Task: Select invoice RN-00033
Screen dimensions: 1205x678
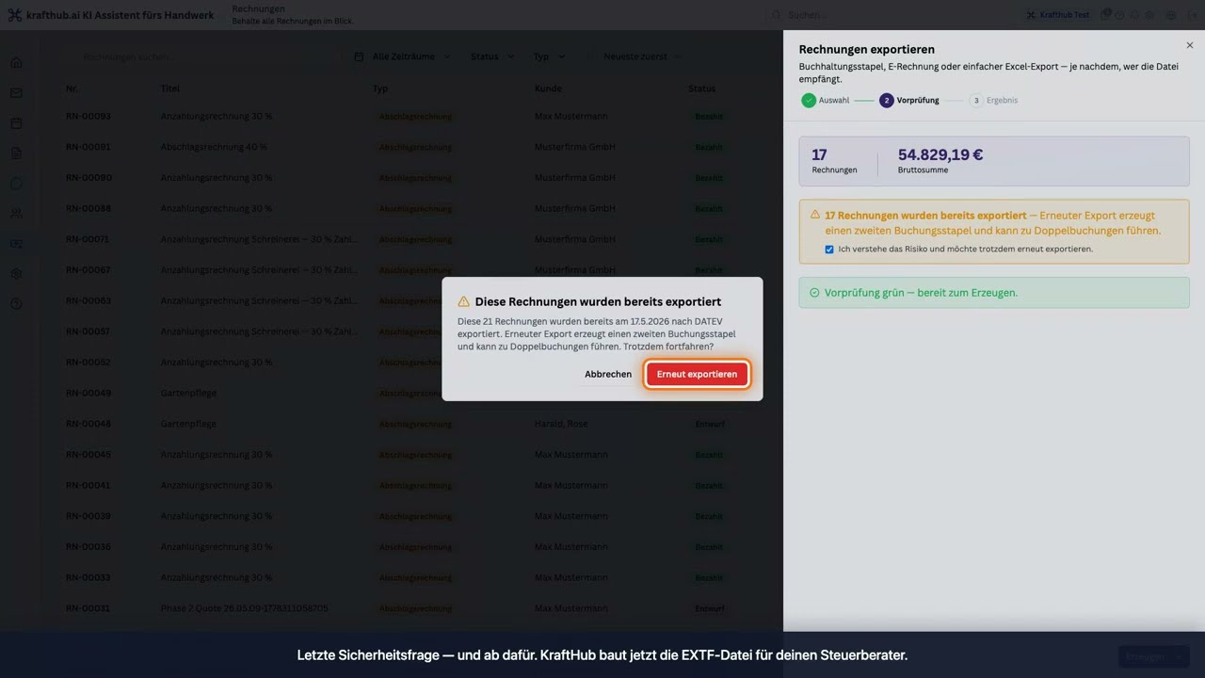Action: [x=88, y=578]
